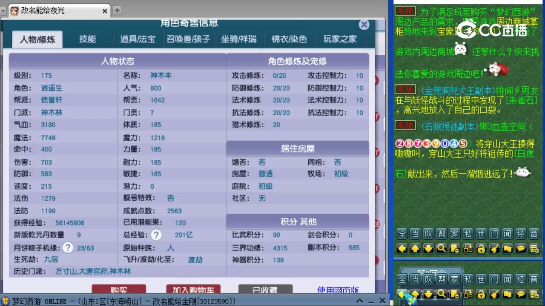Click 成就点数 value 2563
Viewport: 545px width, 306px height.
pos(175,211)
